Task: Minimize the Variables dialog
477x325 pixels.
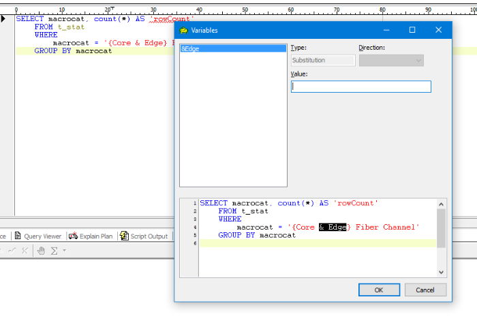Action: click(386, 30)
